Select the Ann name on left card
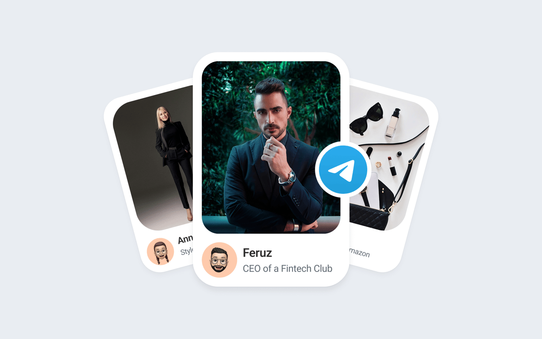 (186, 239)
